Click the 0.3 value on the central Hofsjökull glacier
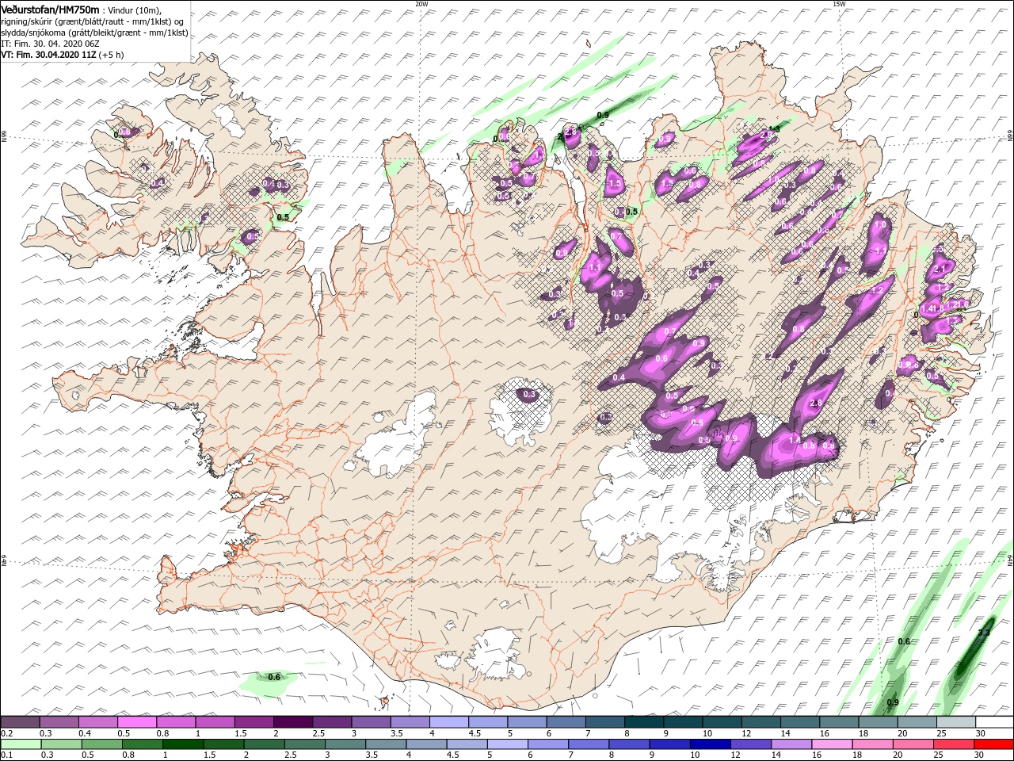Viewport: 1014px width, 761px height. [529, 394]
